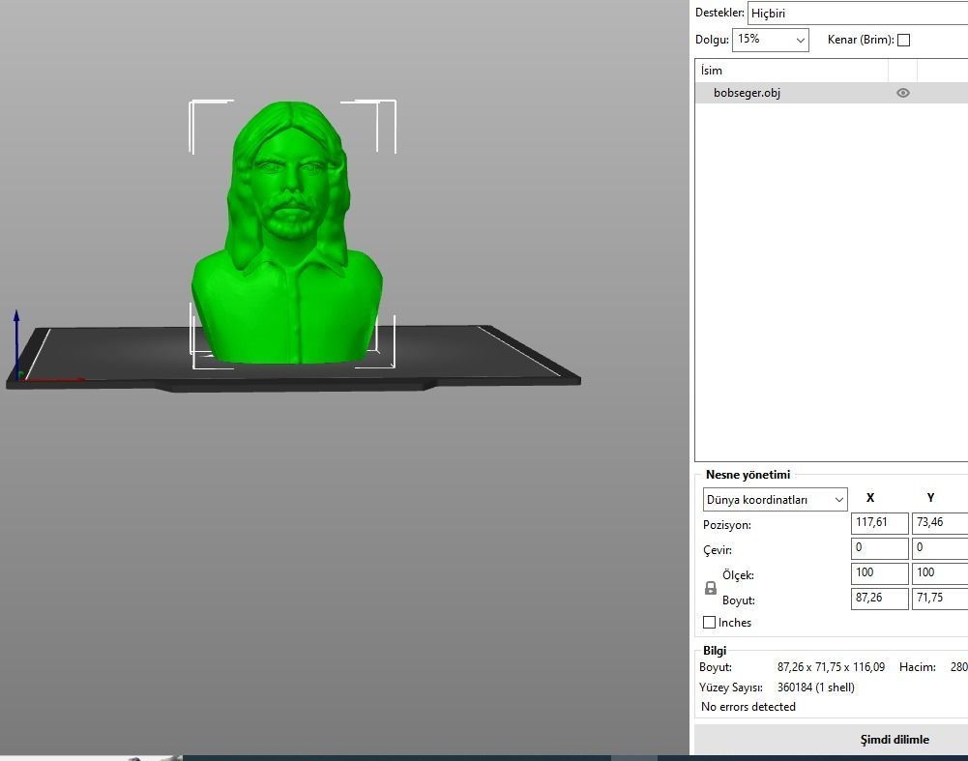The height and width of the screenshot is (761, 968).
Task: Click the Şimdi dilimle button
Action: coord(895,740)
